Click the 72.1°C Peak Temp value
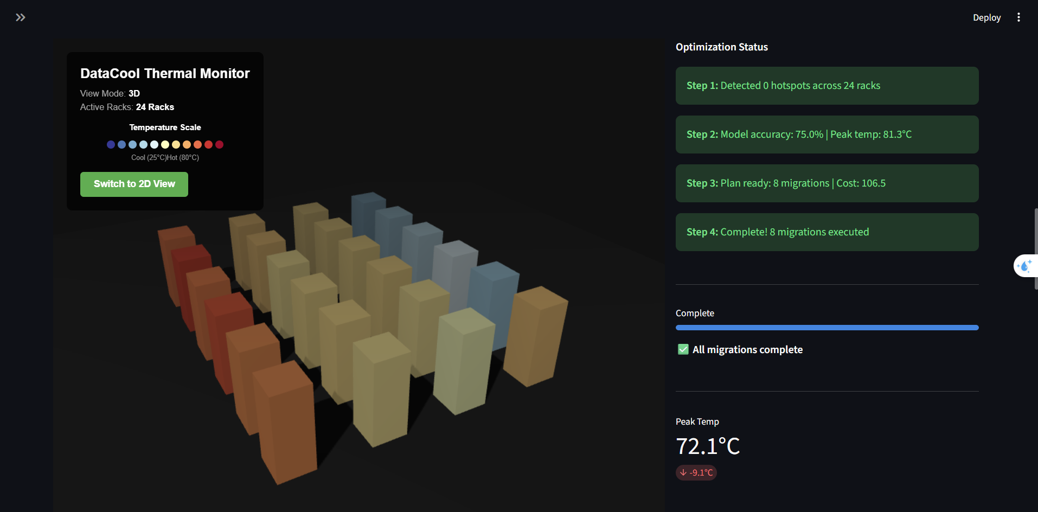1038x512 pixels. [708, 446]
